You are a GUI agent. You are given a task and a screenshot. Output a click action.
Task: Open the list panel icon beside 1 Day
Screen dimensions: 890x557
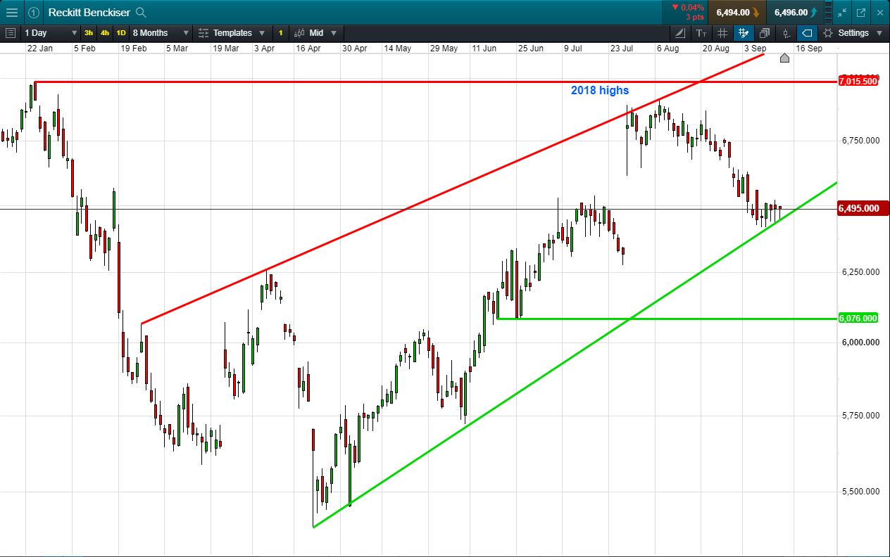(10, 33)
